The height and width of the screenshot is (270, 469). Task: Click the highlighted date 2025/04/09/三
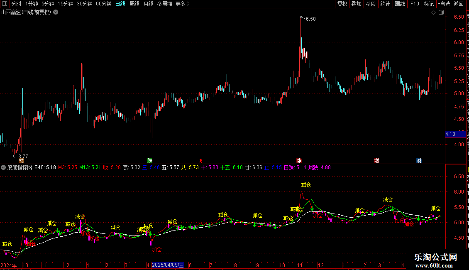coord(168,265)
